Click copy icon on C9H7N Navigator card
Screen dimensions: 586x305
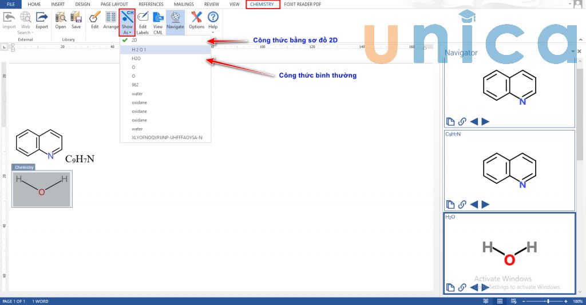[x=450, y=204]
